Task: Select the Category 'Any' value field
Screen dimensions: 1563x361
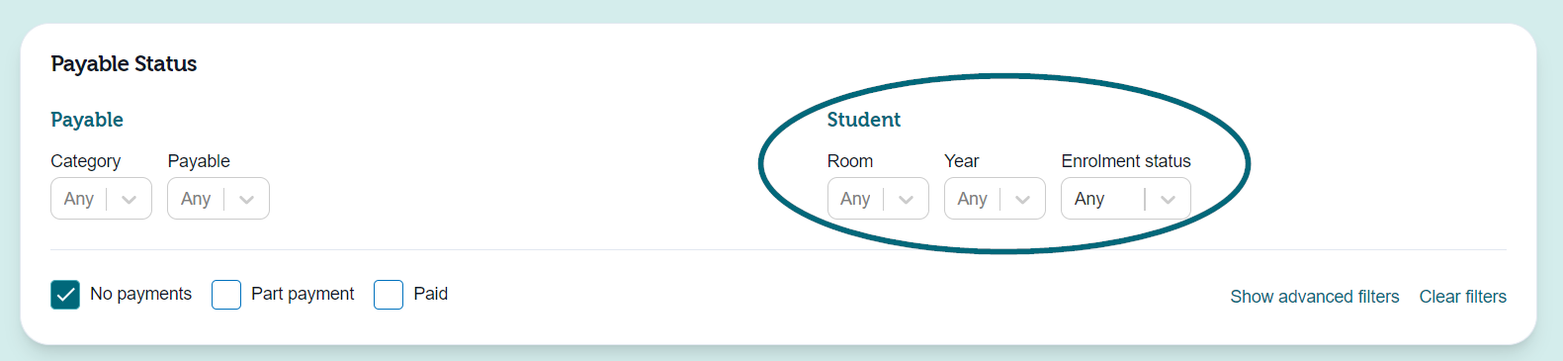Action: pos(101,199)
